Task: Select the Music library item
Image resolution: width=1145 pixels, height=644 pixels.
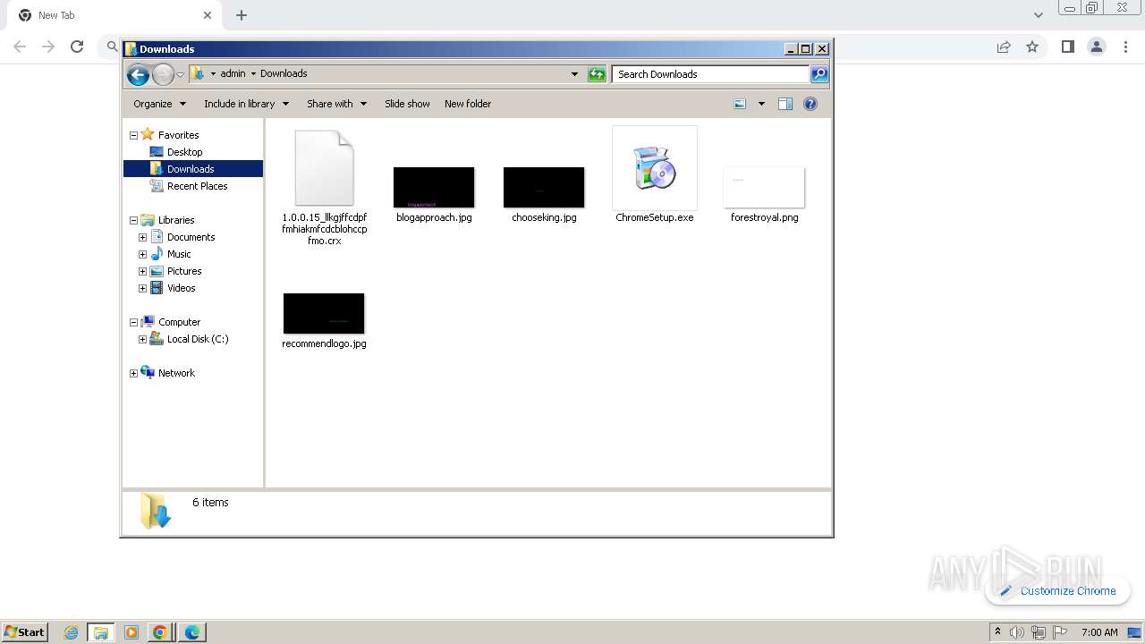Action: tap(178, 254)
